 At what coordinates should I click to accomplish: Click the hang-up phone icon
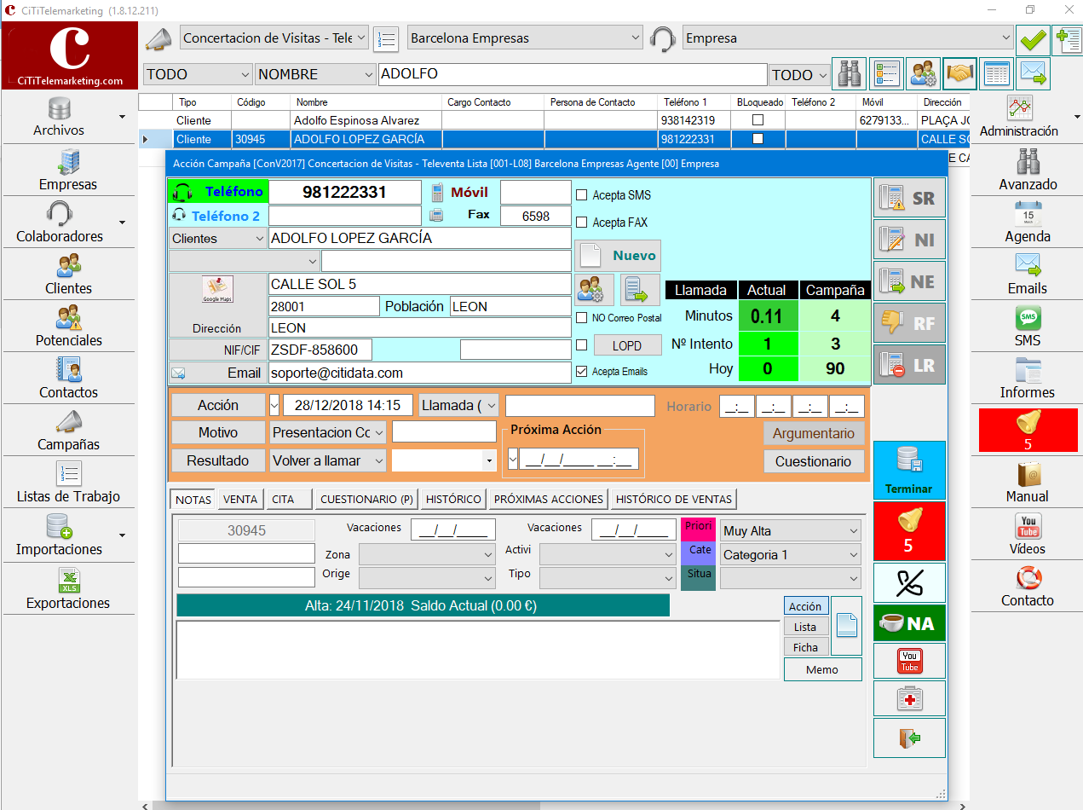coord(909,582)
